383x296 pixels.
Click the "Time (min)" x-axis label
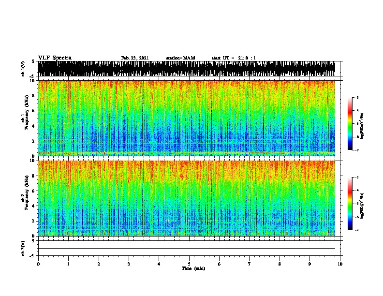tap(193, 268)
